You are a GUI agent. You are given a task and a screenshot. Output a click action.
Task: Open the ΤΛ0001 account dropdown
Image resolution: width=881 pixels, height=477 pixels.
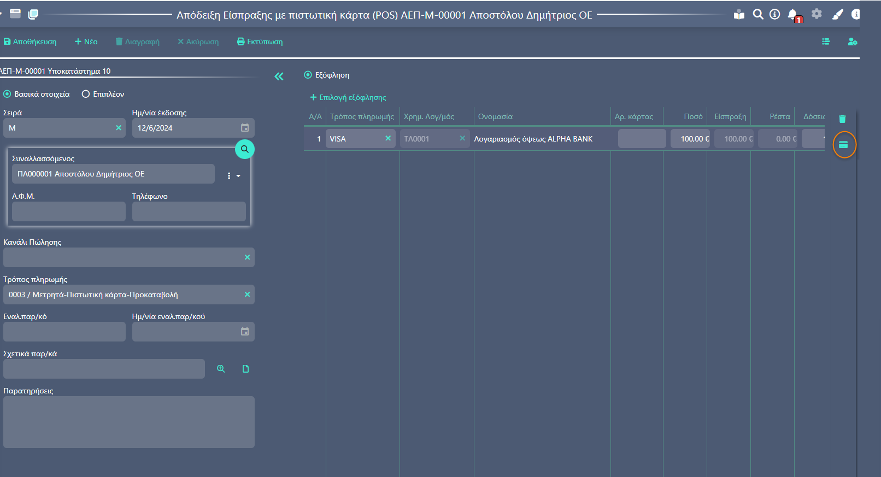435,139
